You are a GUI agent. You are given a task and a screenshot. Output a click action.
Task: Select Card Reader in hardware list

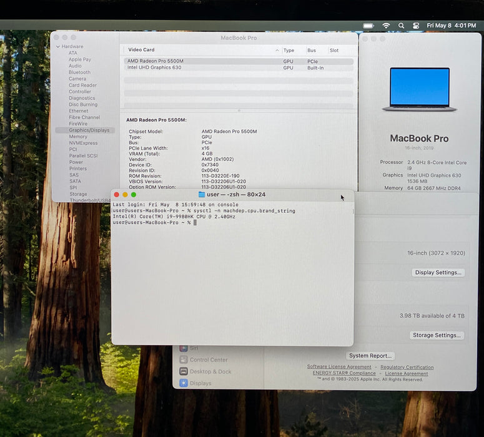coord(82,85)
